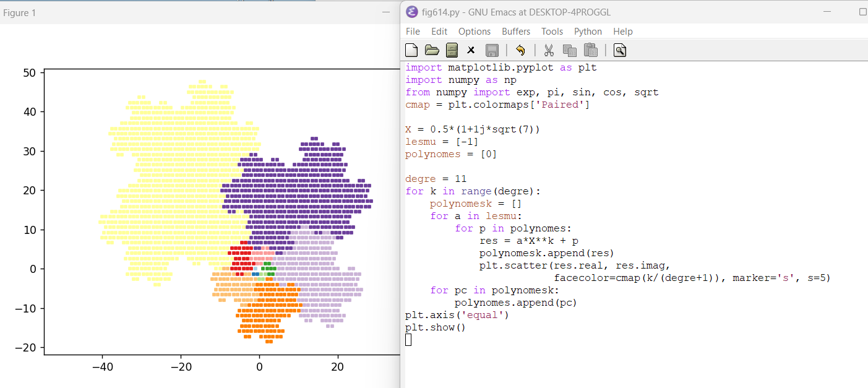Image resolution: width=868 pixels, height=388 pixels.
Task: Open the Tools menu
Action: (x=552, y=32)
